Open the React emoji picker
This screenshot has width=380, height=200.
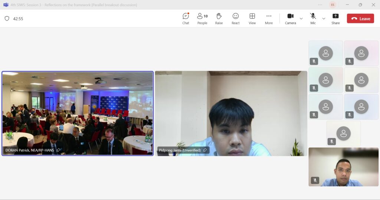(x=235, y=19)
